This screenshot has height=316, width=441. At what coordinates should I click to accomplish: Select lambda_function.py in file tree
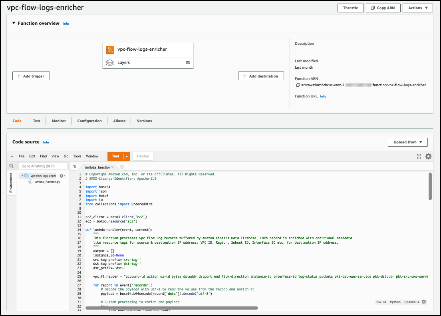47,182
